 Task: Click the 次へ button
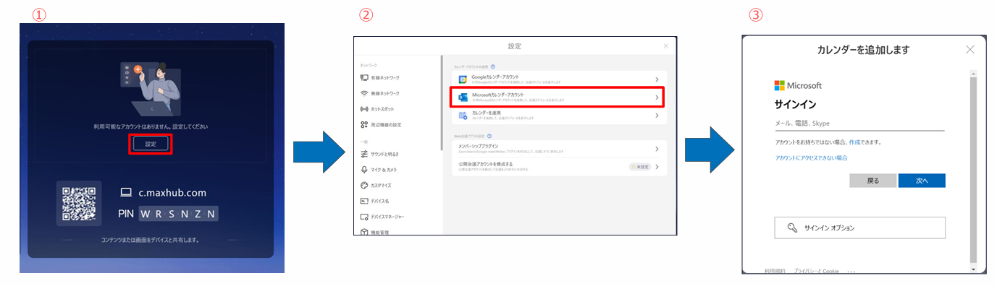(922, 181)
